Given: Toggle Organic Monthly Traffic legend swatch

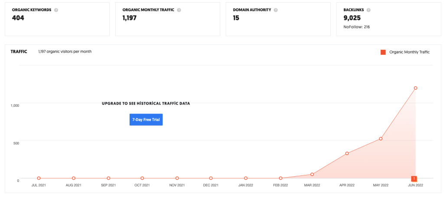Looking at the screenshot, I should 383,52.
